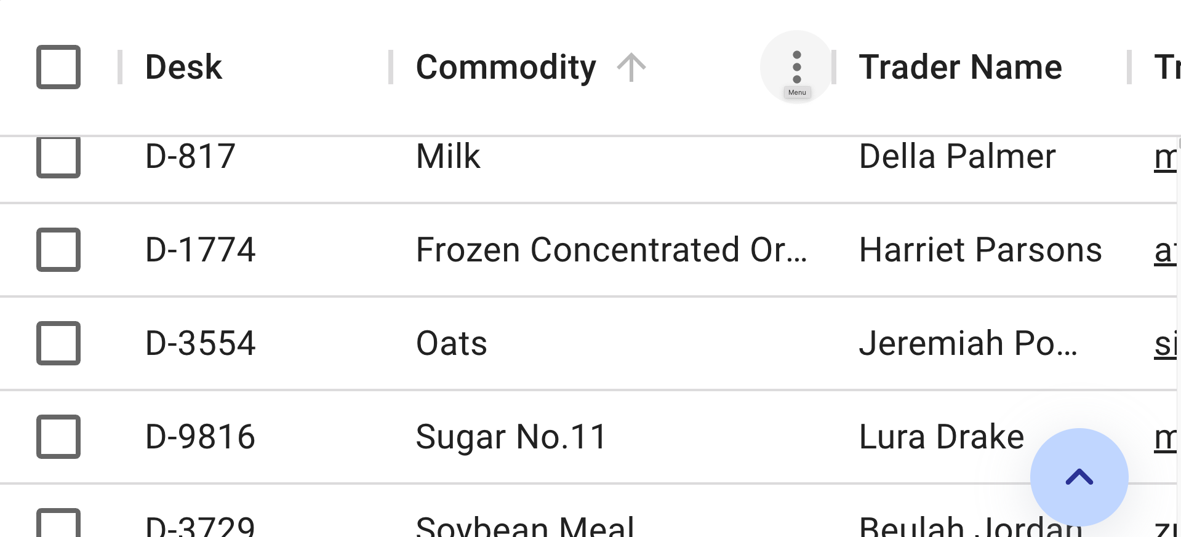Select the checkbox for row D-817
Viewport: 1181px width, 537px height.
click(x=58, y=157)
